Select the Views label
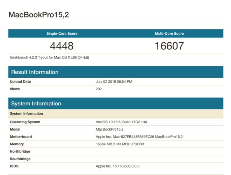This screenshot has width=231, height=175. click(15, 89)
